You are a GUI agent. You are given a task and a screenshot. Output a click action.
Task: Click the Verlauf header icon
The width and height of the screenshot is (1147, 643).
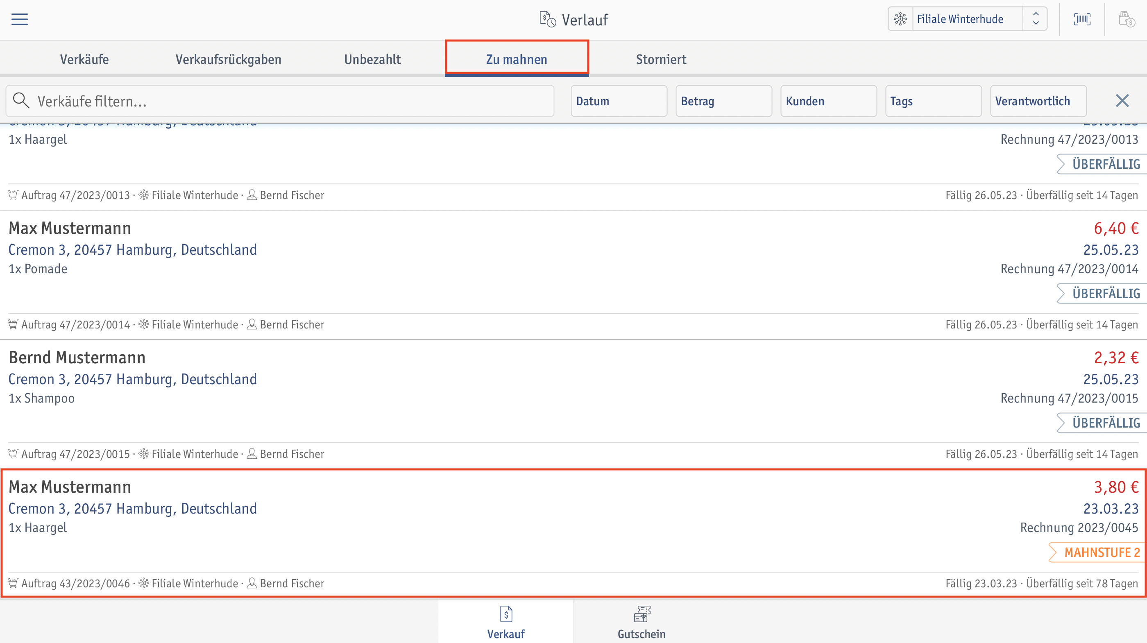pyautogui.click(x=548, y=20)
